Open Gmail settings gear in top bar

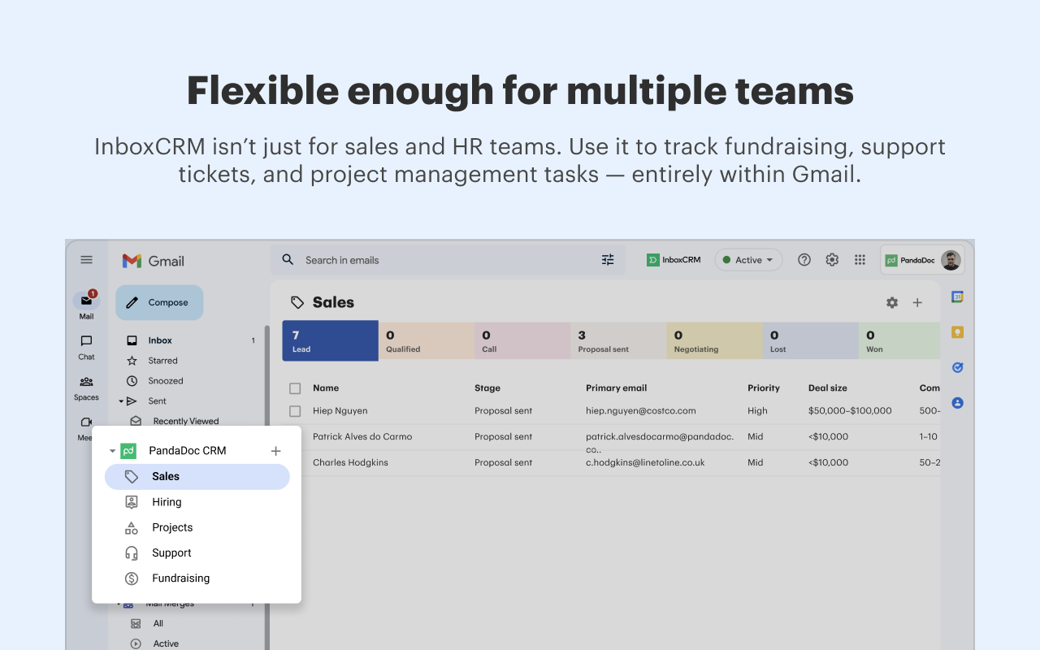pos(832,260)
